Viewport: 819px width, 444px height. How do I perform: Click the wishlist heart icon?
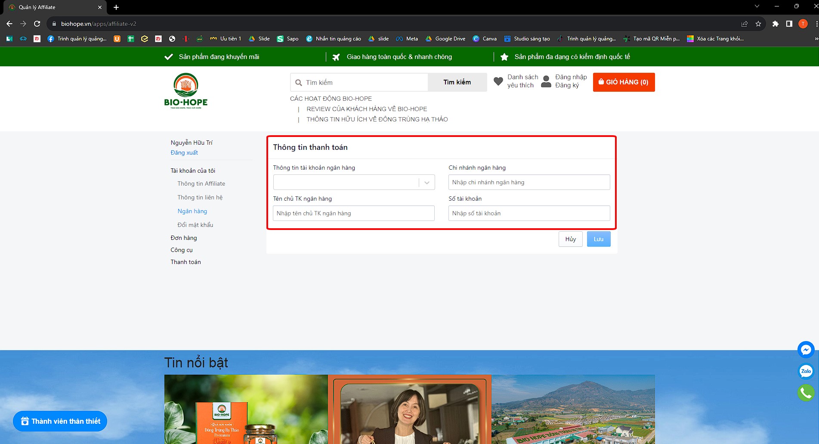[498, 81]
